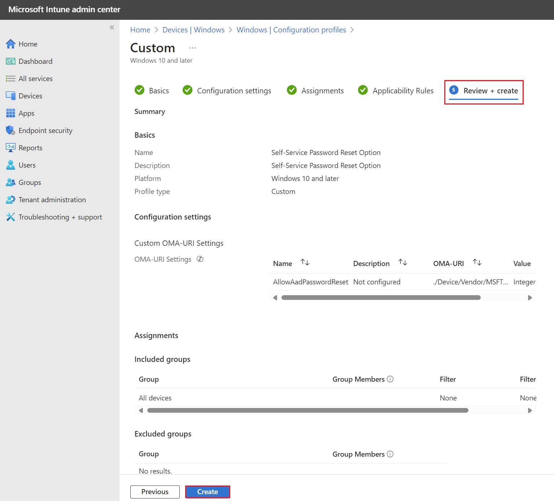Screen dimensions: 554x501
Task: Collapse the sidebar with double chevron
Action: [x=112, y=27]
